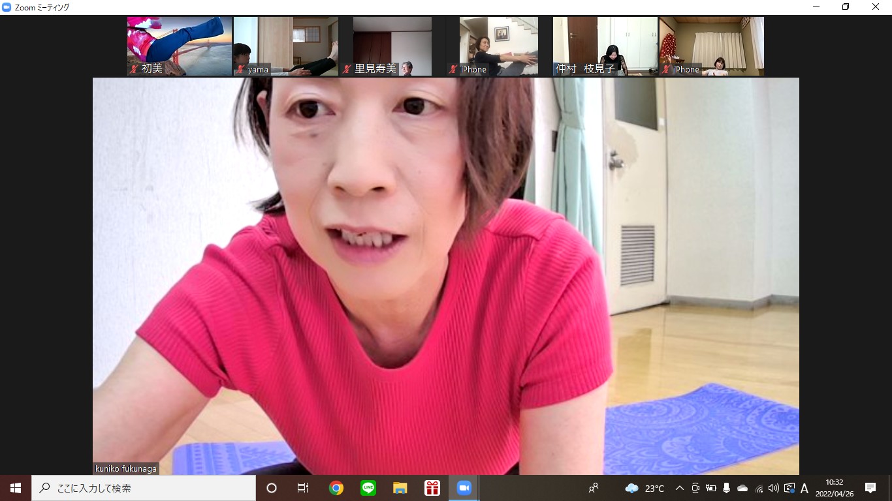
Task: Launch Google Chrome from the taskbar
Action: [336, 488]
